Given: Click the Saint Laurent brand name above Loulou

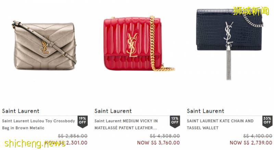Looking at the screenshot, I should click(x=21, y=111).
